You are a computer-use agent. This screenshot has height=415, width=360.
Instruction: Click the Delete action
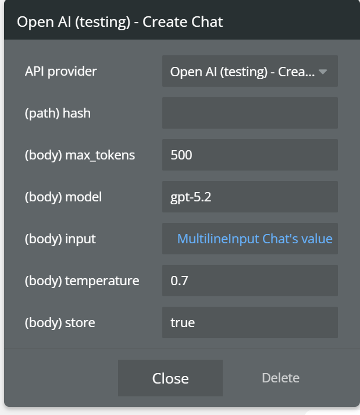(280, 378)
